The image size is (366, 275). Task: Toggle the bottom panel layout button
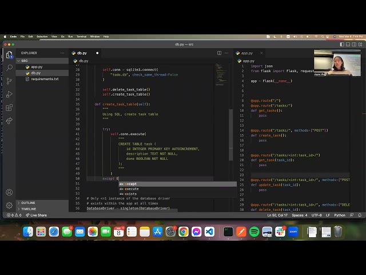[348, 45]
